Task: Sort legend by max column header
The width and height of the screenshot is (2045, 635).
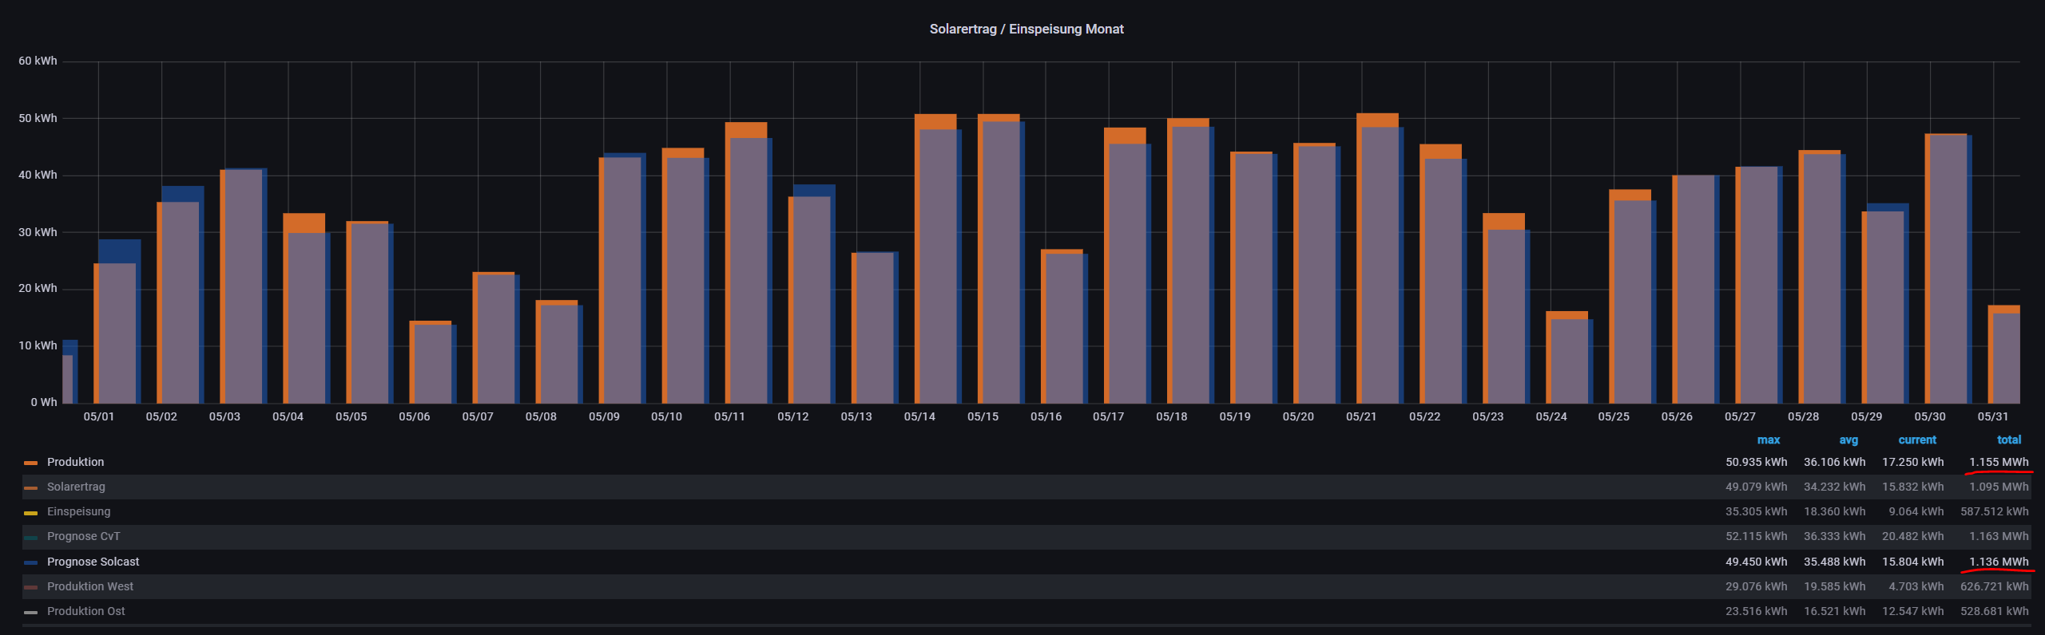Action: click(x=1768, y=440)
